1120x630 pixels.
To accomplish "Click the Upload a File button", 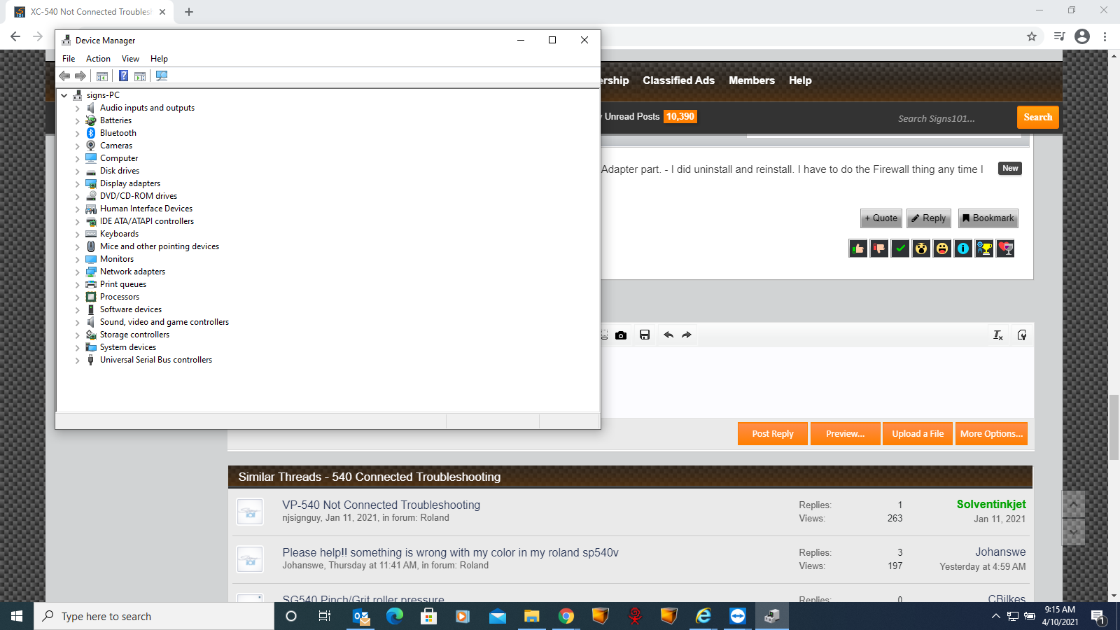I will point(918,434).
